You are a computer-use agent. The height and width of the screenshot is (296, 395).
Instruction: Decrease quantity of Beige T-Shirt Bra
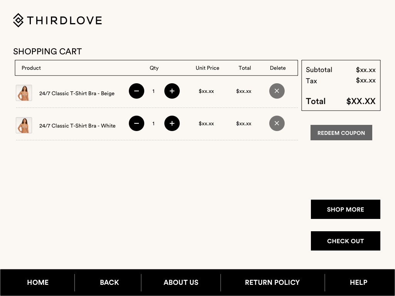[x=136, y=91]
